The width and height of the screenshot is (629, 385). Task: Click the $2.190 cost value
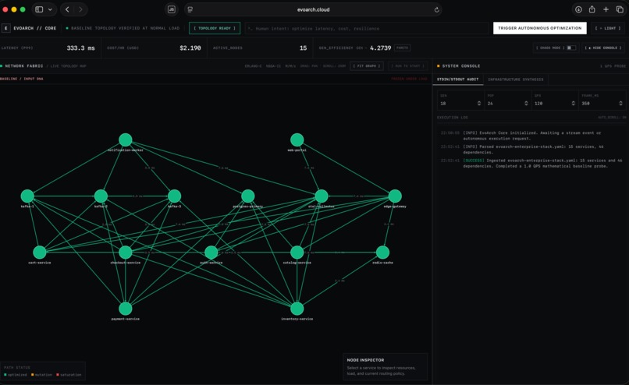pos(190,48)
